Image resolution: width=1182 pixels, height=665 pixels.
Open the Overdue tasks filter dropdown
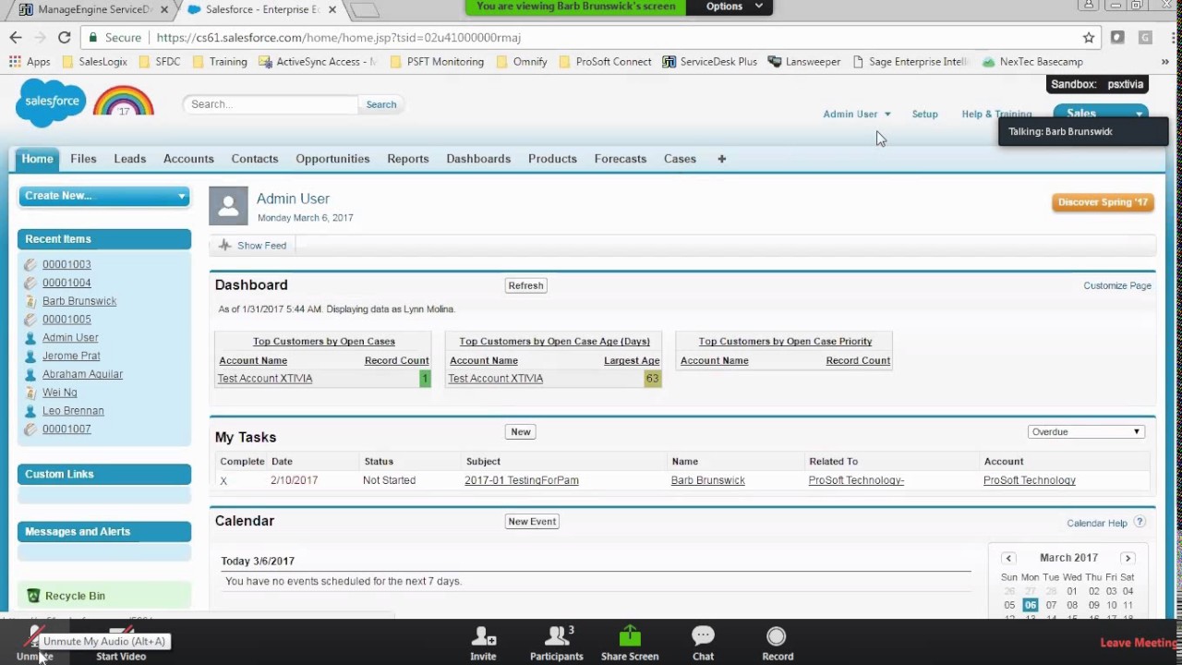click(1086, 432)
